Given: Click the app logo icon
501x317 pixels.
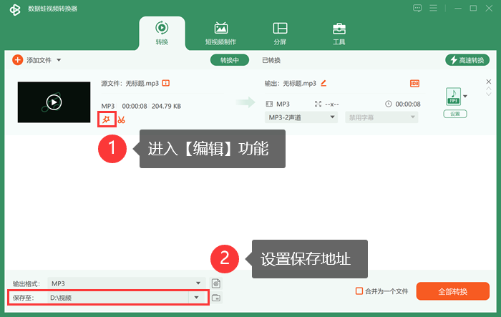Looking at the screenshot, I should click(15, 9).
